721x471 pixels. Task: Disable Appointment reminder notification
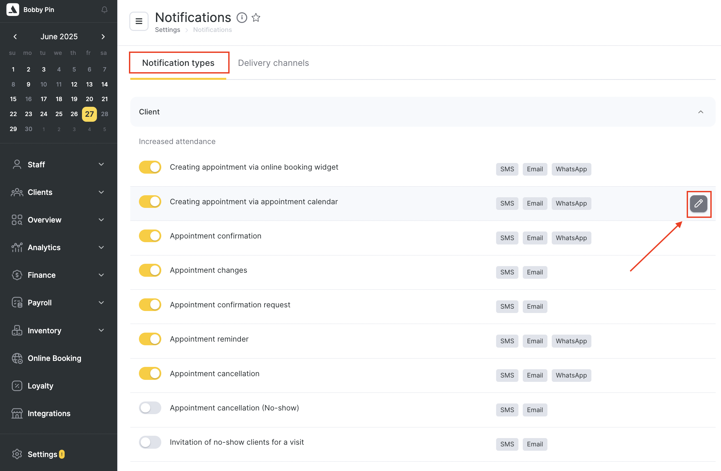point(150,339)
